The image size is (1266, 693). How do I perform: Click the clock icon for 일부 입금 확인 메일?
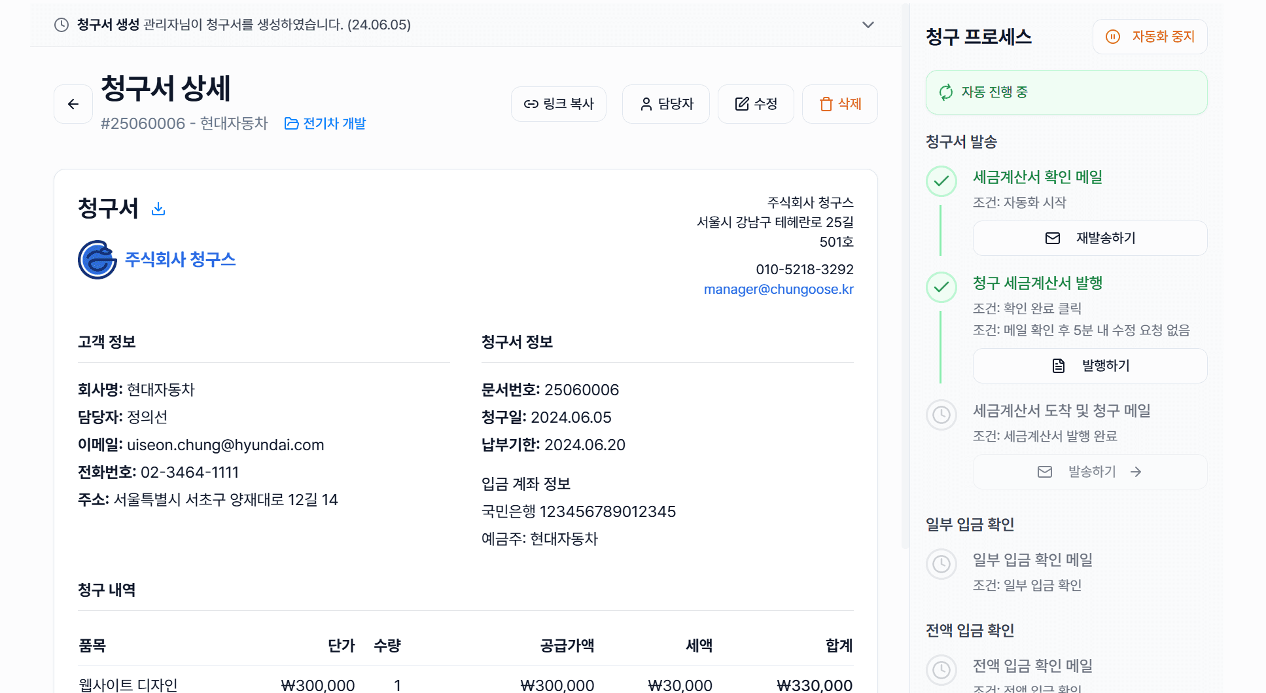[941, 564]
